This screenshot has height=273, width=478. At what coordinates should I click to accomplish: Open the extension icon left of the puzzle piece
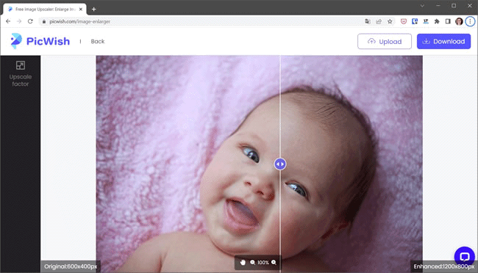pos(426,21)
